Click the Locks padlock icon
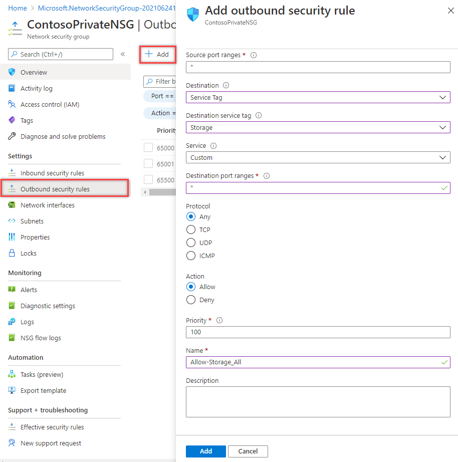 pos(12,253)
